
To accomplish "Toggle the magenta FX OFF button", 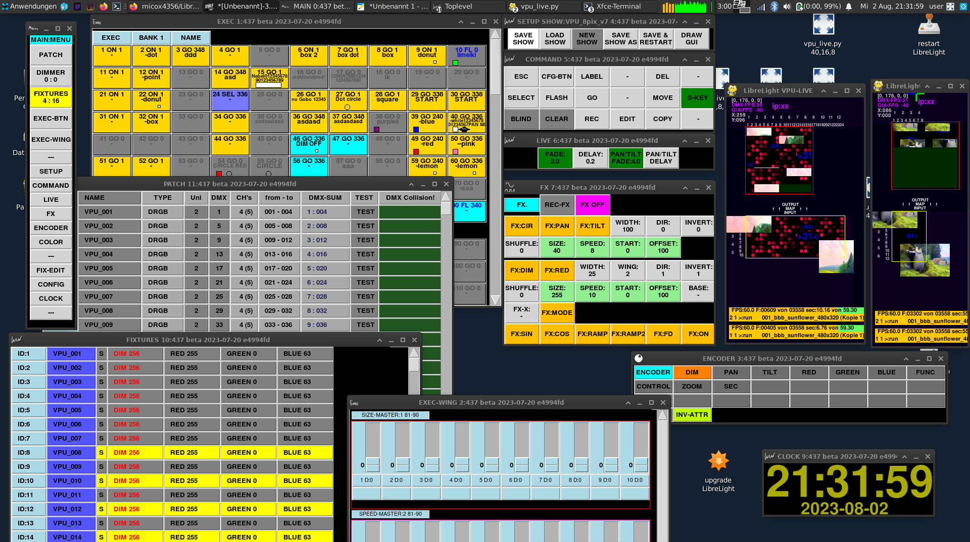I will [x=592, y=205].
